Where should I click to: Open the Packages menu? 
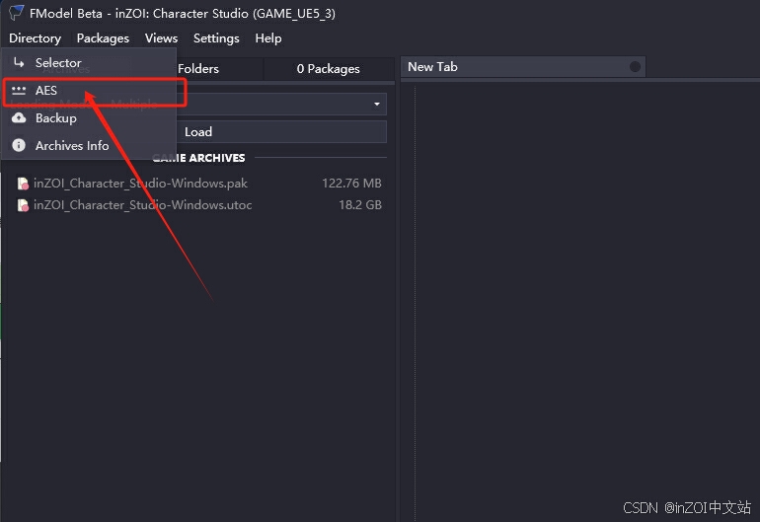click(103, 38)
